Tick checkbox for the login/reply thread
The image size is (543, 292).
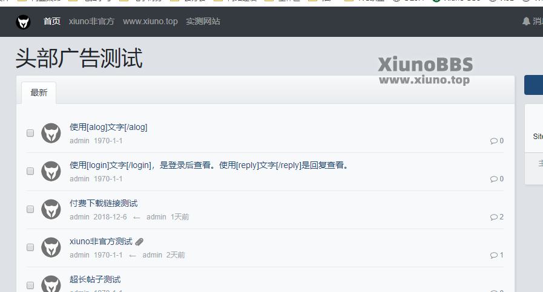point(30,171)
